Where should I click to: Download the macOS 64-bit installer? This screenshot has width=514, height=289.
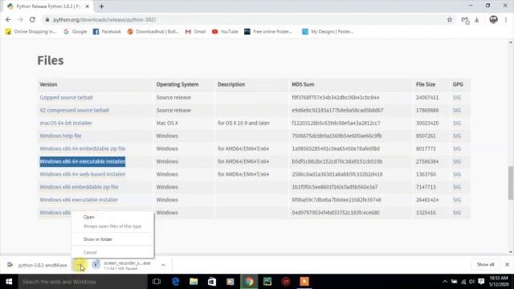(66, 123)
